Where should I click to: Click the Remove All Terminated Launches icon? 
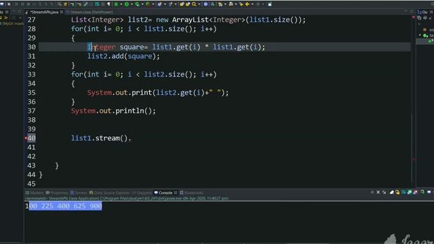384,192
